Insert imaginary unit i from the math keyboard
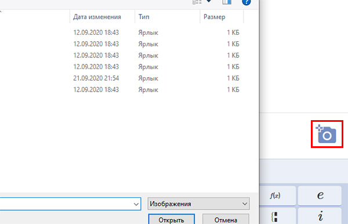The image size is (348, 224). (320, 216)
